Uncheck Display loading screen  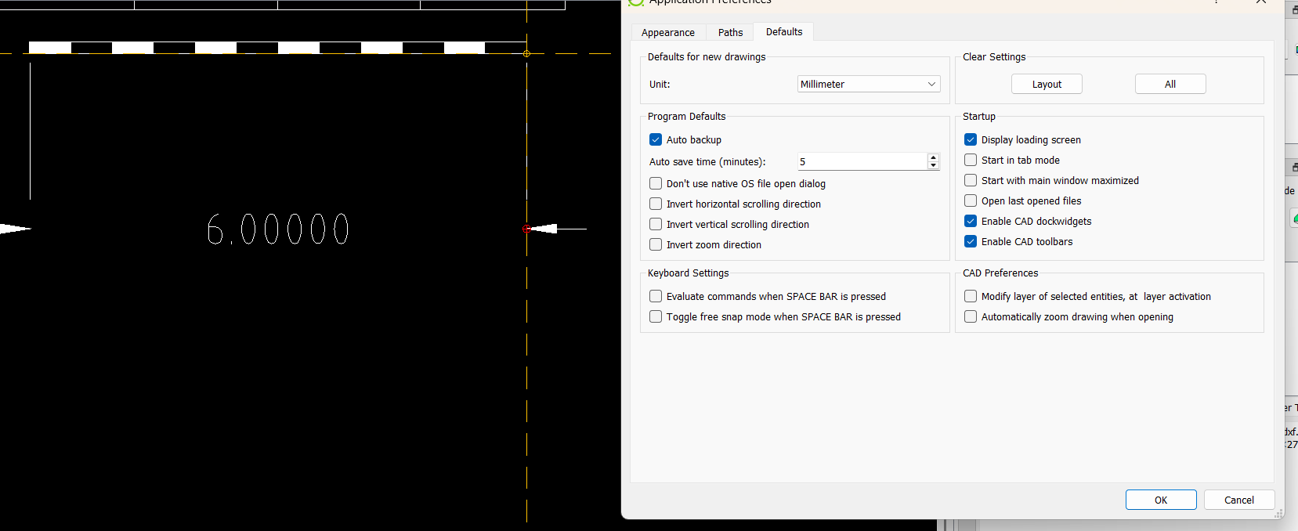pyautogui.click(x=971, y=139)
